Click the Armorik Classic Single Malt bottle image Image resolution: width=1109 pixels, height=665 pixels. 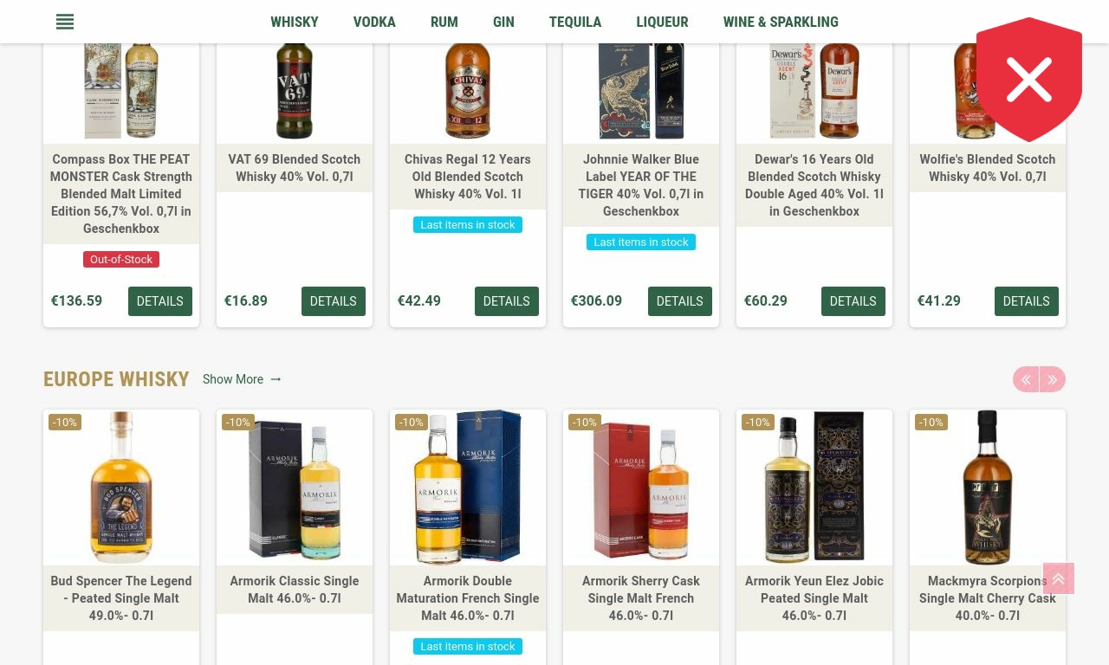point(295,487)
